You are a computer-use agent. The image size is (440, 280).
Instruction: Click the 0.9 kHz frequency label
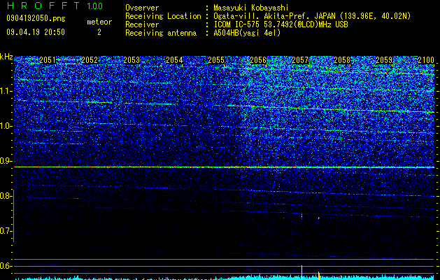pos(6,161)
